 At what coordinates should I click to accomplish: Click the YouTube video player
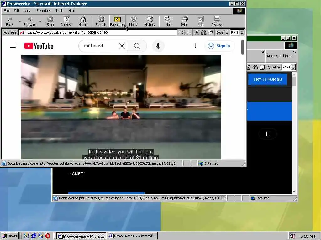click(x=121, y=107)
